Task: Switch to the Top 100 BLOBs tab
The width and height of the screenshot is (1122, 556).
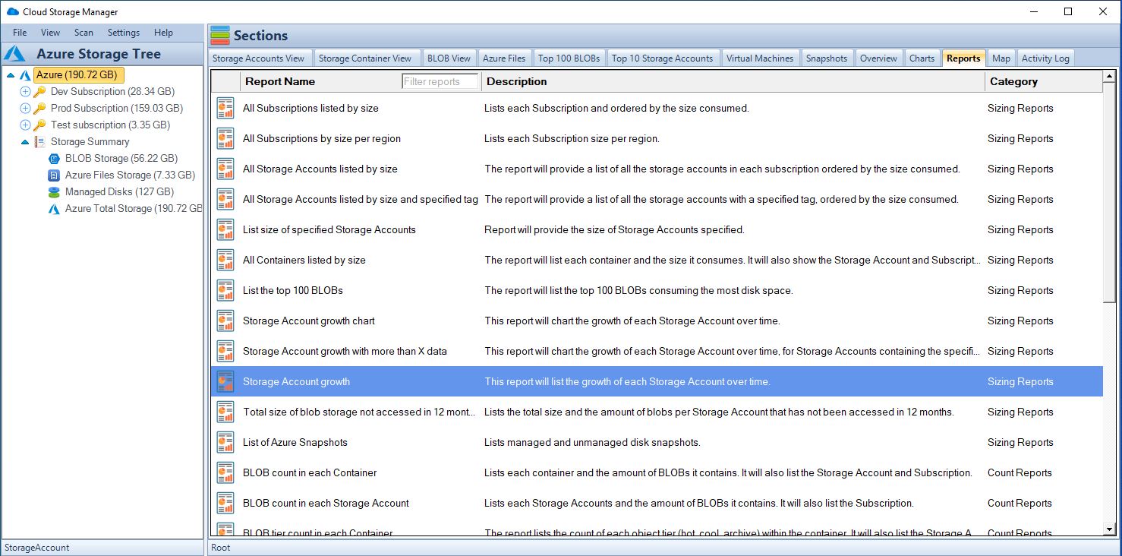Action: click(x=569, y=58)
